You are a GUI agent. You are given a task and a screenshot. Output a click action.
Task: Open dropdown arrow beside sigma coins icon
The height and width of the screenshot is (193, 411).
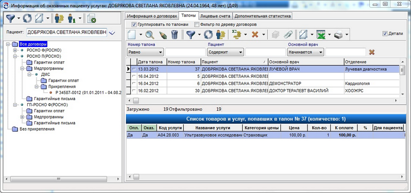point(246,35)
